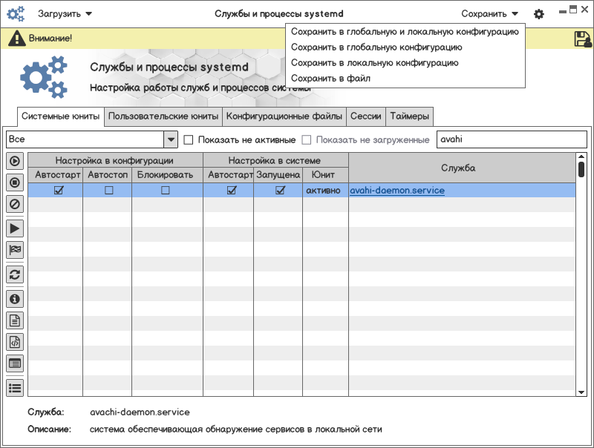
Task: Click the floppy disk save icon
Action: point(582,39)
